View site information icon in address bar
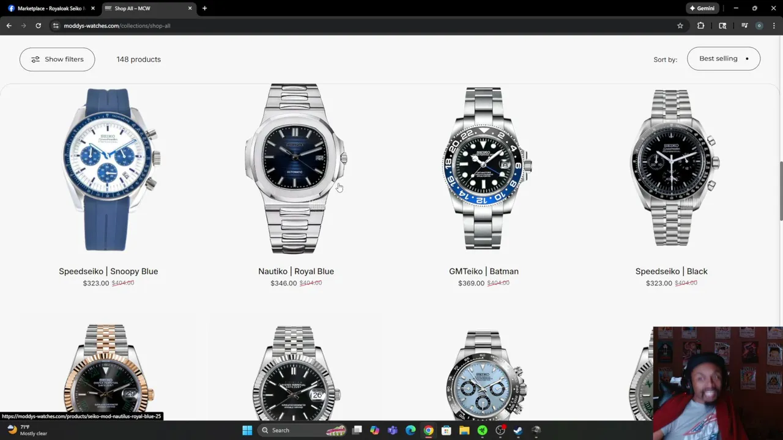The image size is (783, 440). 56,26
